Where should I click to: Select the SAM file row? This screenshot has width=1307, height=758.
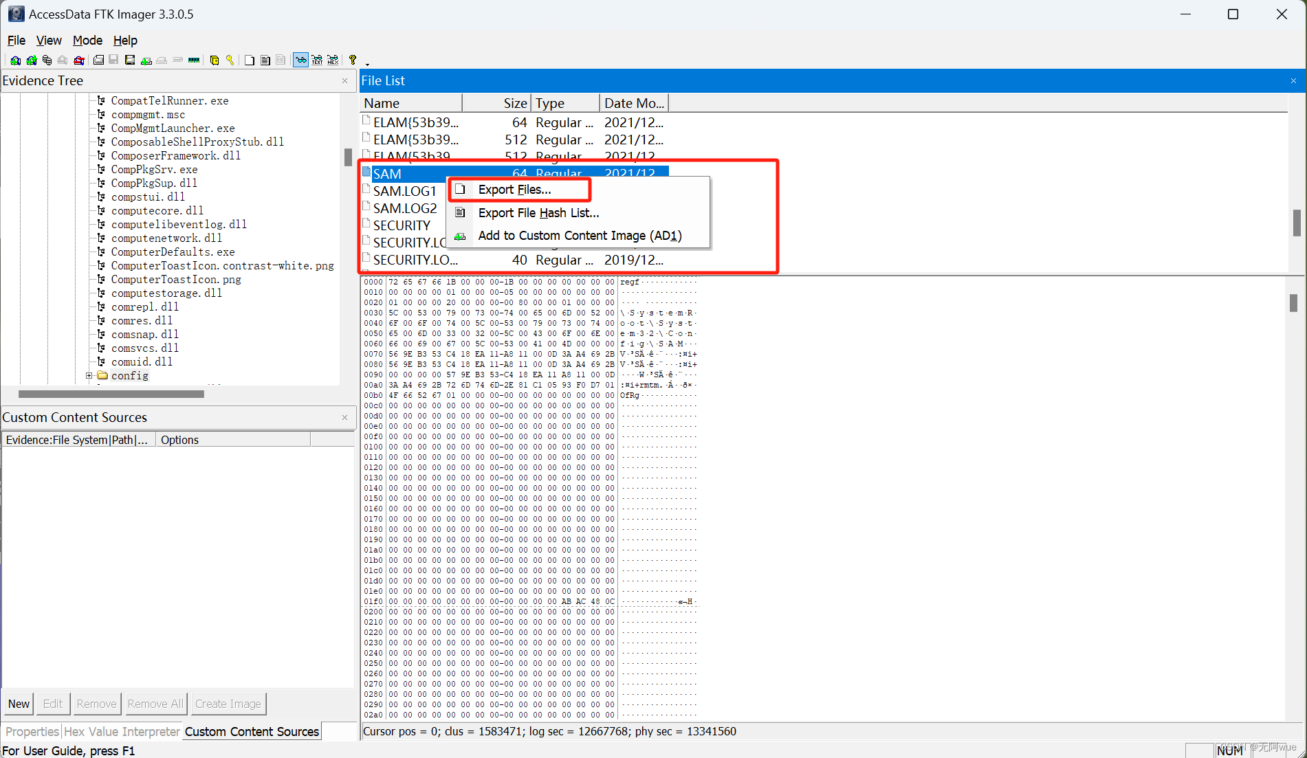[514, 174]
